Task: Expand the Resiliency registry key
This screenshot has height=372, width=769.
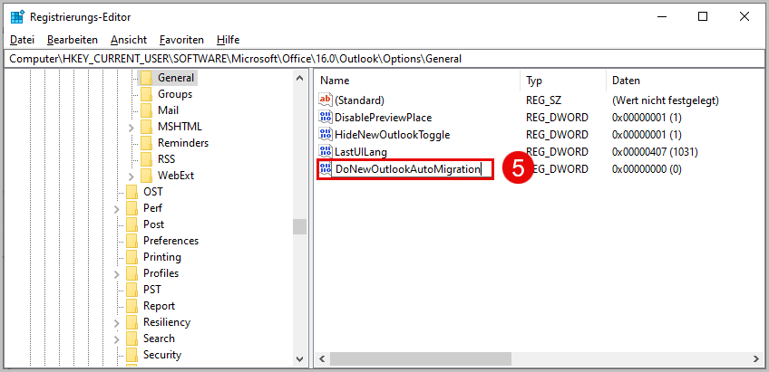Action: pos(117,322)
